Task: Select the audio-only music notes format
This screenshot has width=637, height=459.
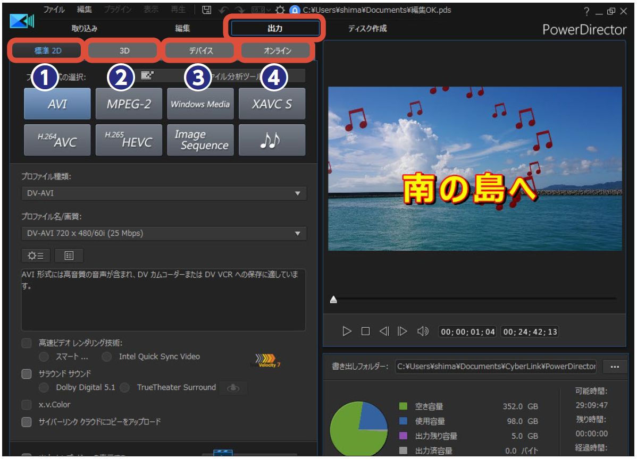Action: click(x=272, y=140)
